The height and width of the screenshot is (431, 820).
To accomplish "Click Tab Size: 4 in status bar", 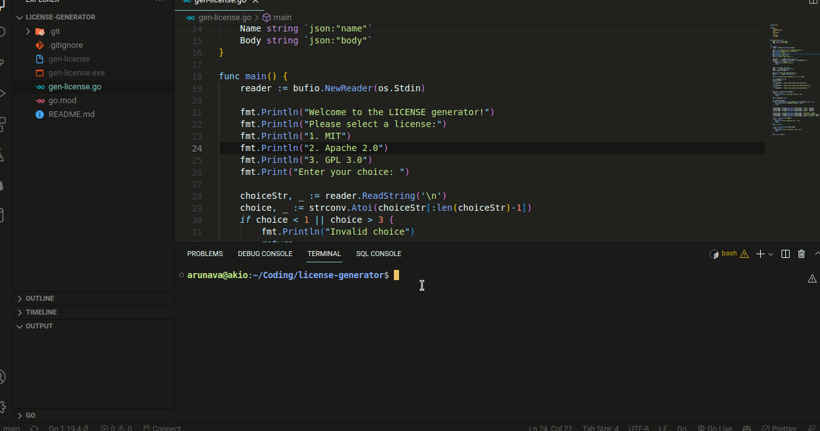I will pyautogui.click(x=601, y=428).
